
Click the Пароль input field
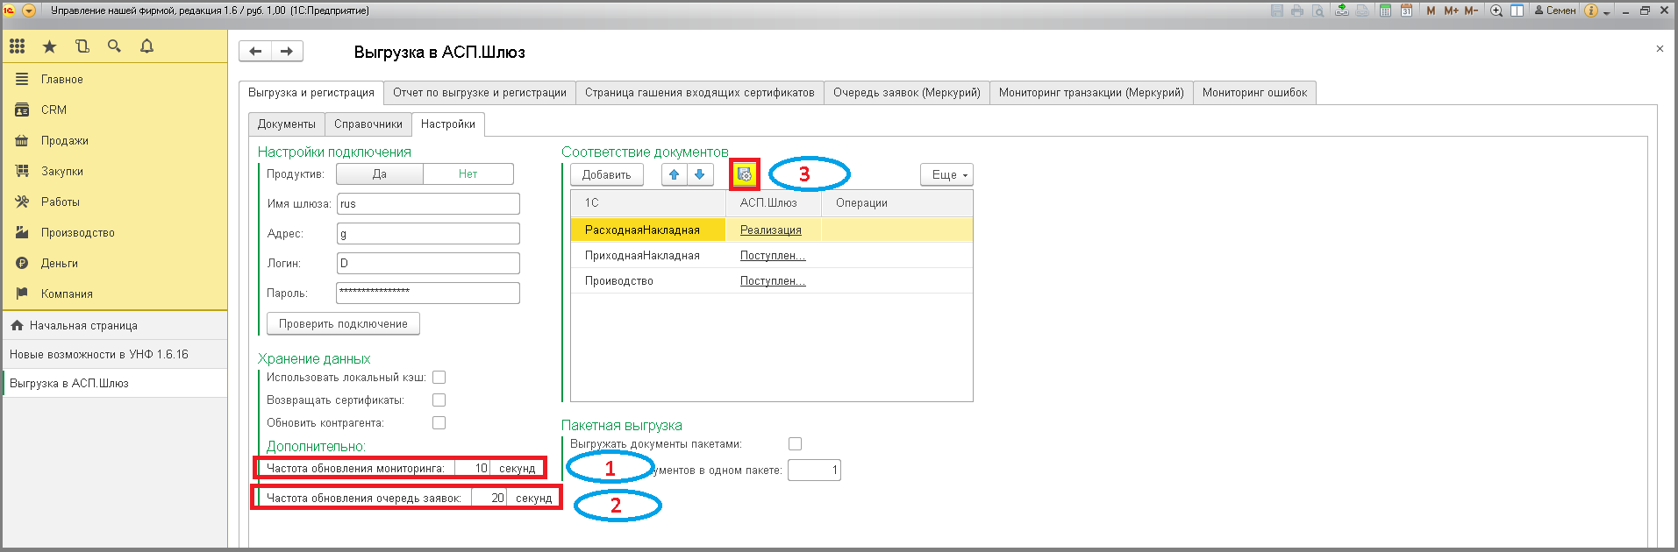[x=428, y=293]
